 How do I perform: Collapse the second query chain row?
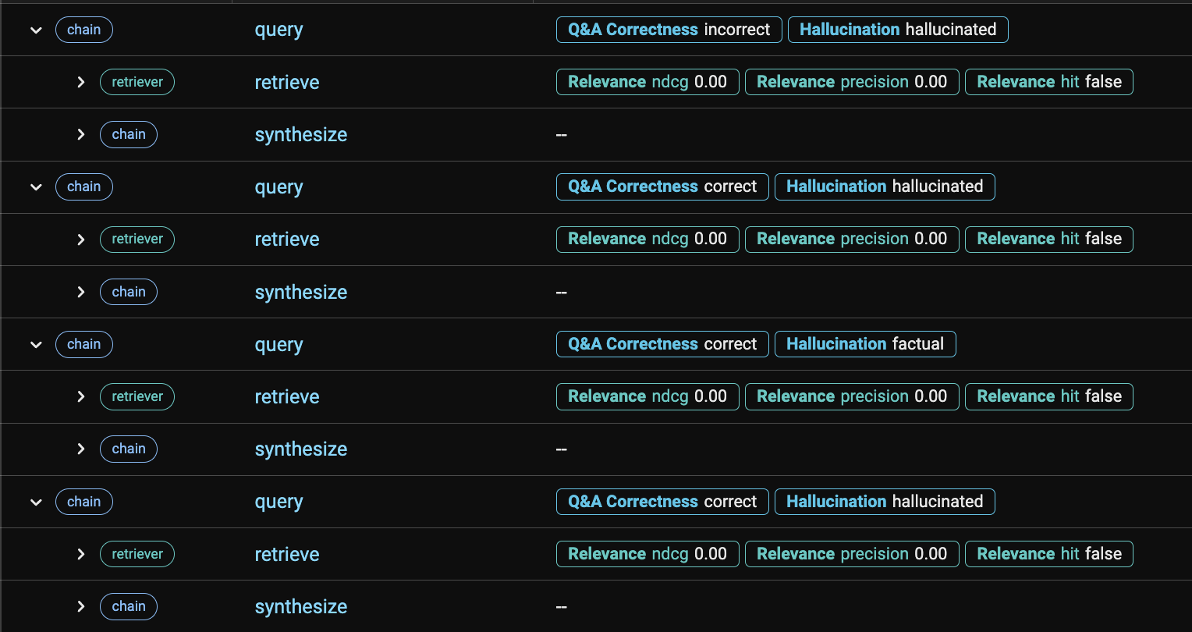36,187
